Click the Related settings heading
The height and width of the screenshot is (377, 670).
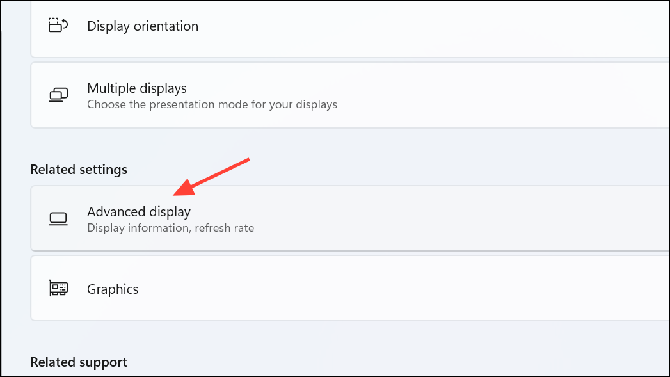78,169
